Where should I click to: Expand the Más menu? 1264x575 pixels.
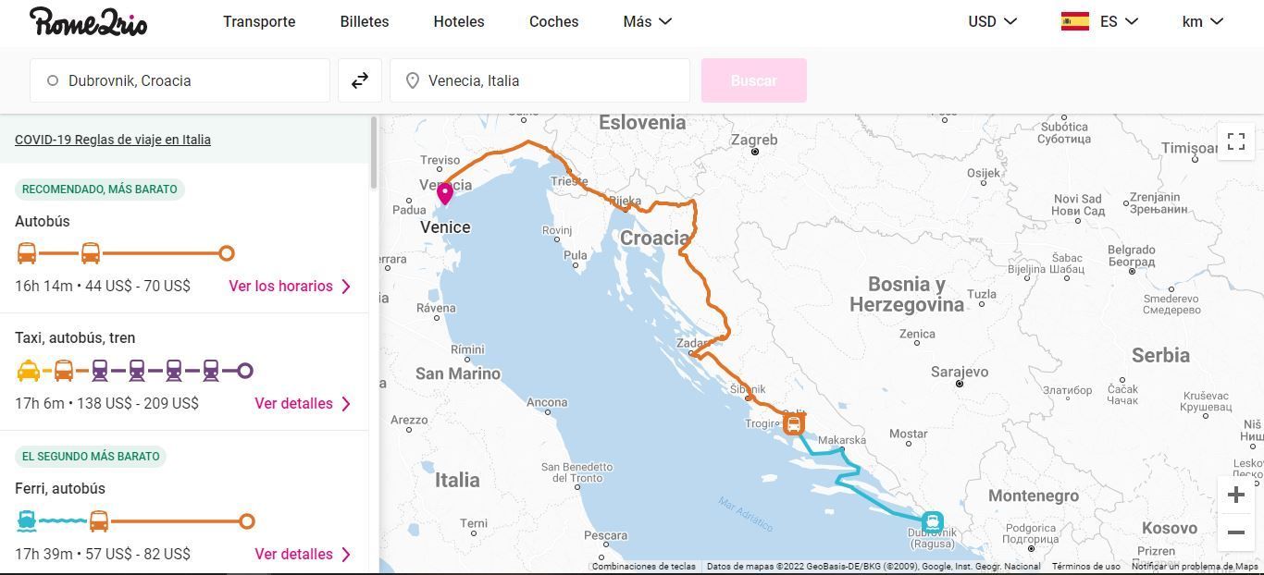pyautogui.click(x=647, y=21)
